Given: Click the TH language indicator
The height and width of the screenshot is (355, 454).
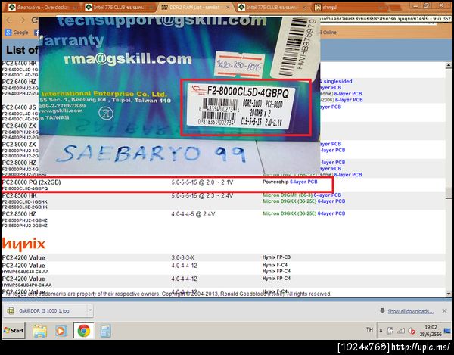Looking at the screenshot, I should (369, 329).
